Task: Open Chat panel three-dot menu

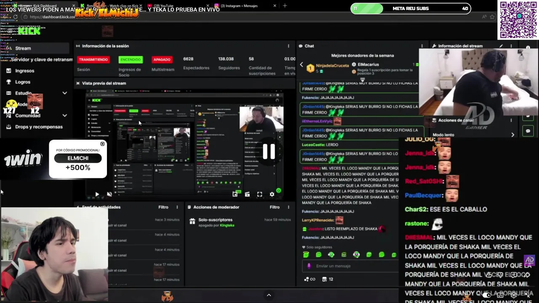Action: (x=422, y=46)
